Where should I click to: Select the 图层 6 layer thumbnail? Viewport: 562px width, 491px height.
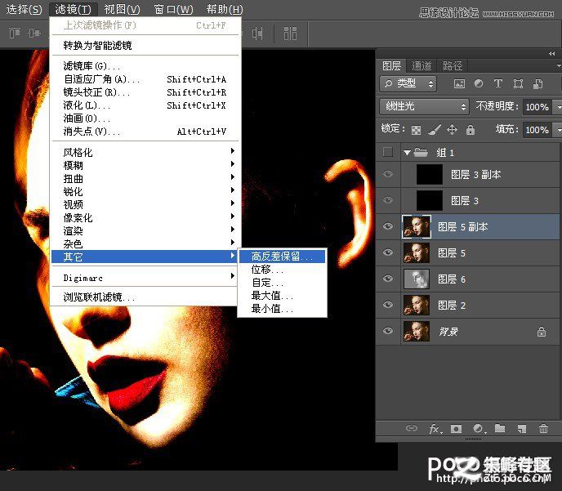tap(417, 279)
